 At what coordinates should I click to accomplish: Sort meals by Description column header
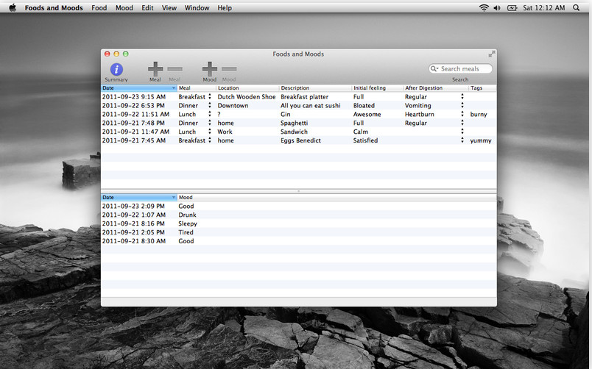[x=315, y=87]
